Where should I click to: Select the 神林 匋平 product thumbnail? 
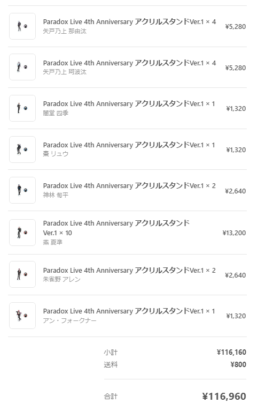point(22,190)
